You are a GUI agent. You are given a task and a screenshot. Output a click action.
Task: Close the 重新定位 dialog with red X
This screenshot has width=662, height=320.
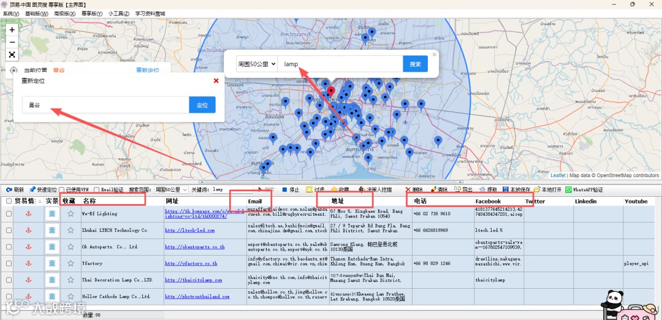click(216, 81)
